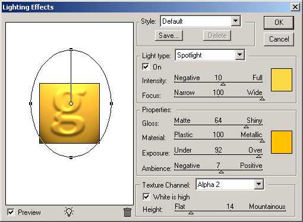
Task: Click the left ellipse handle of spotlight
Action: (x=30, y=103)
